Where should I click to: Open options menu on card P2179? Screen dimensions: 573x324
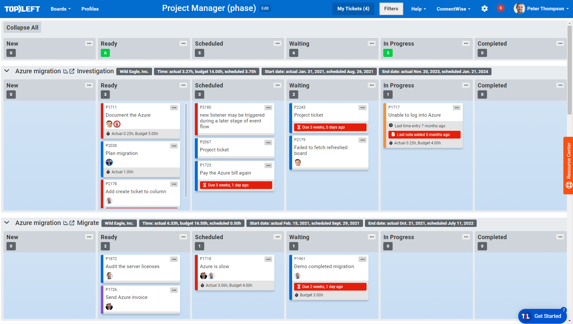click(x=363, y=140)
